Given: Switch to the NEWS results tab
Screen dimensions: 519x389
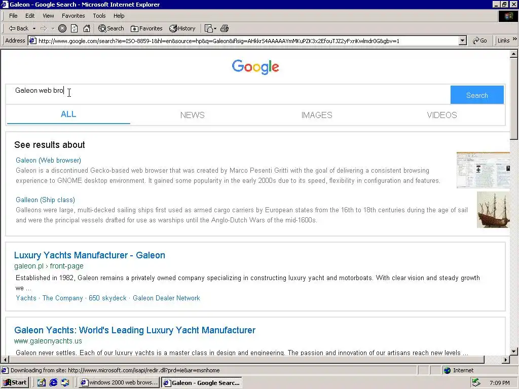Looking at the screenshot, I should click(x=192, y=115).
